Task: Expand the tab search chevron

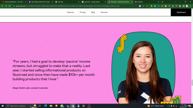Action: pos(175,2)
